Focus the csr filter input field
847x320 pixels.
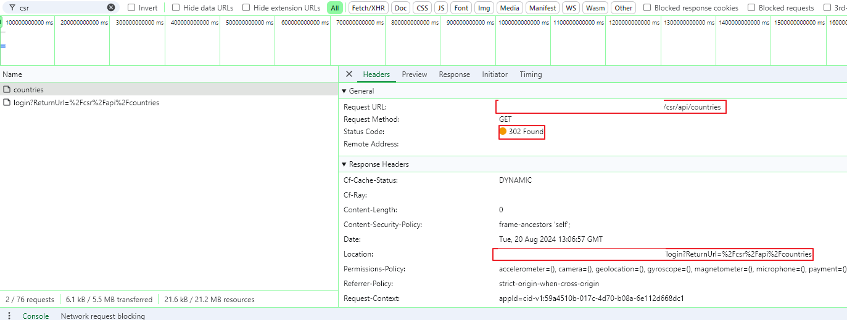62,8
